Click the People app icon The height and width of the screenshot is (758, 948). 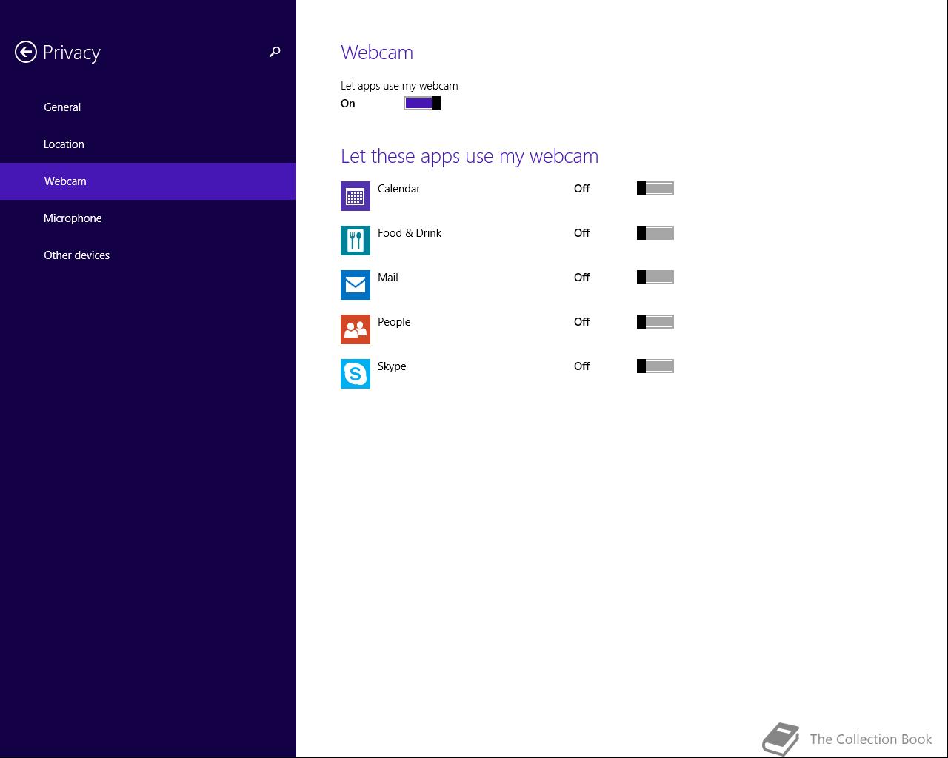pyautogui.click(x=355, y=329)
